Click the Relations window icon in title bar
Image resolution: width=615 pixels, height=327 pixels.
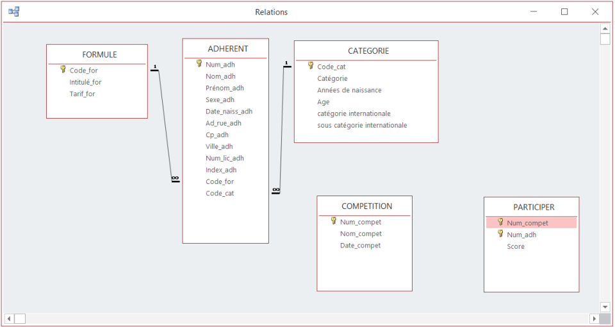(x=13, y=12)
